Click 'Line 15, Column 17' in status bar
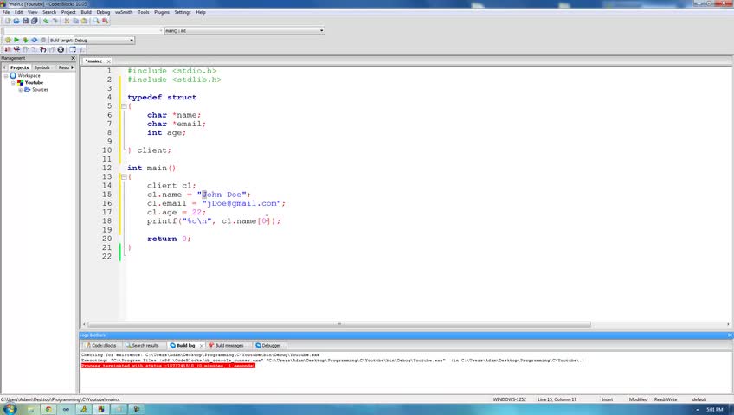The width and height of the screenshot is (734, 415). 557,399
